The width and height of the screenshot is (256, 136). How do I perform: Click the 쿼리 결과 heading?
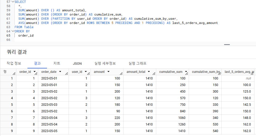point(17,52)
